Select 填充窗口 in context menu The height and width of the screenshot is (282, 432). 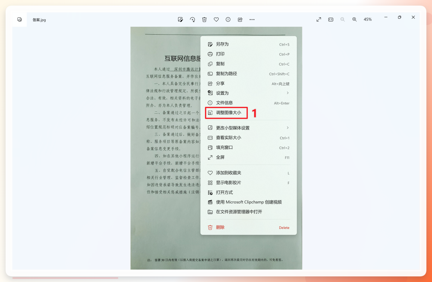(248, 148)
